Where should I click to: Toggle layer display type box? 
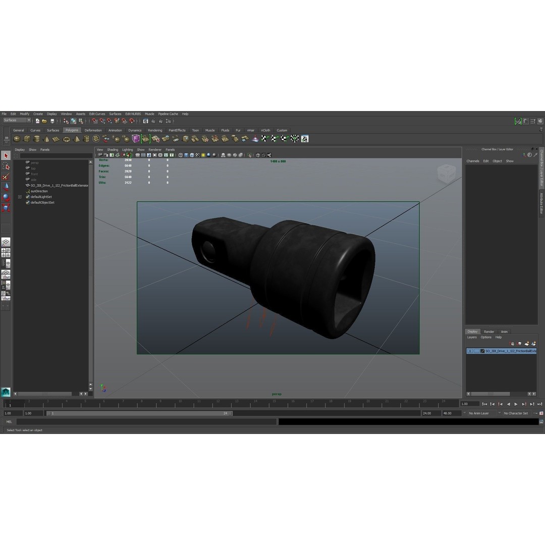point(476,351)
